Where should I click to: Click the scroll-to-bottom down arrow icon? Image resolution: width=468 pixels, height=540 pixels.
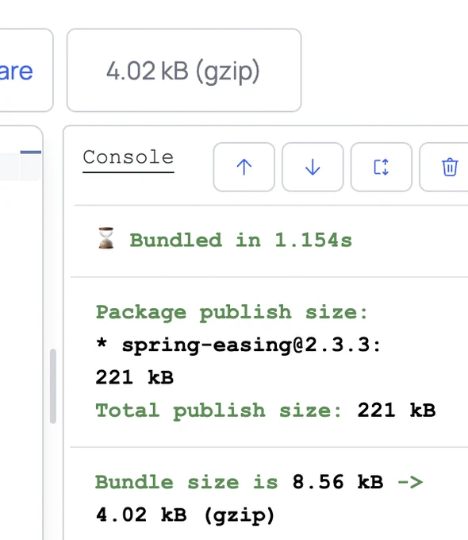tap(313, 167)
